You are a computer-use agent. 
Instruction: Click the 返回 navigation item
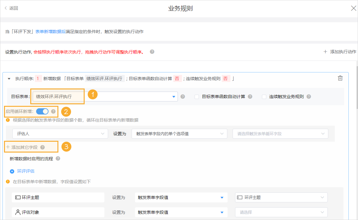12,8
